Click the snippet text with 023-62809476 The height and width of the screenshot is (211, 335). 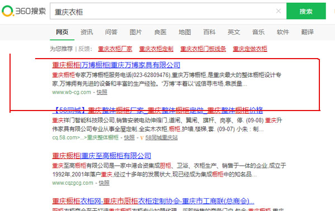tap(166, 79)
